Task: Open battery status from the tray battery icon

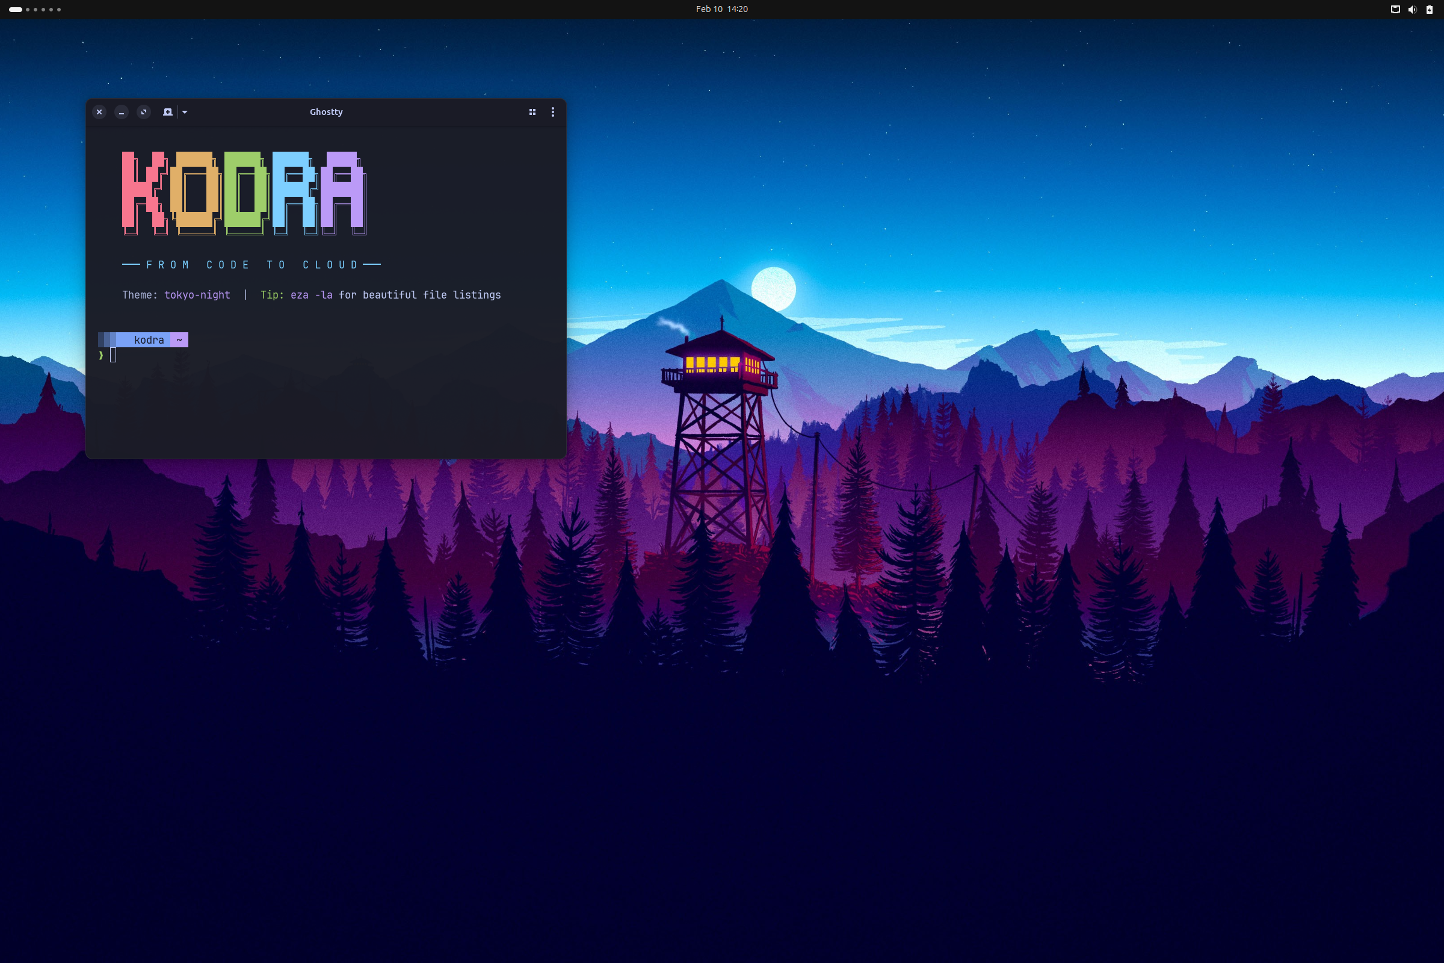Action: (x=1430, y=9)
